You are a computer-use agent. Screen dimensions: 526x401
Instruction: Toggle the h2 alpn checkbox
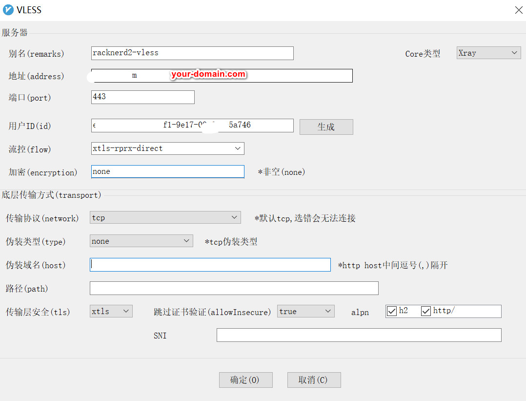click(392, 311)
